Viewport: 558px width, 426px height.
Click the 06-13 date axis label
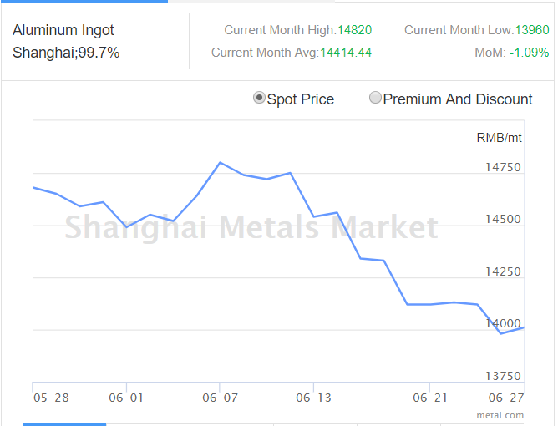click(x=313, y=398)
